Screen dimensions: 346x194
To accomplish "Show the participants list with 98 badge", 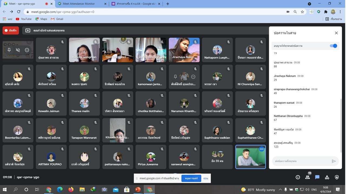I will [x=307, y=177].
